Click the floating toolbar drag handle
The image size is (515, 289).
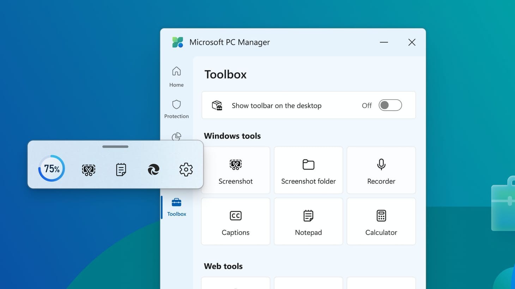(115, 146)
